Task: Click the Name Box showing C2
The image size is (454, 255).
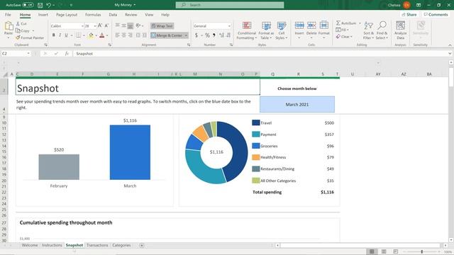Action: (15, 54)
